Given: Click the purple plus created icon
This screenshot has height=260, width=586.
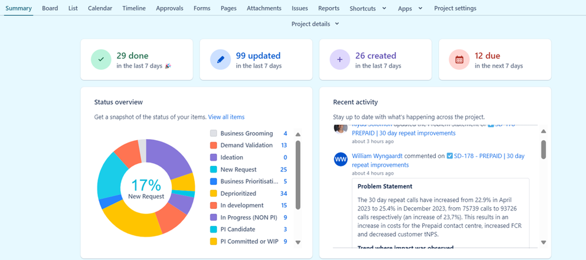Looking at the screenshot, I should pos(340,59).
